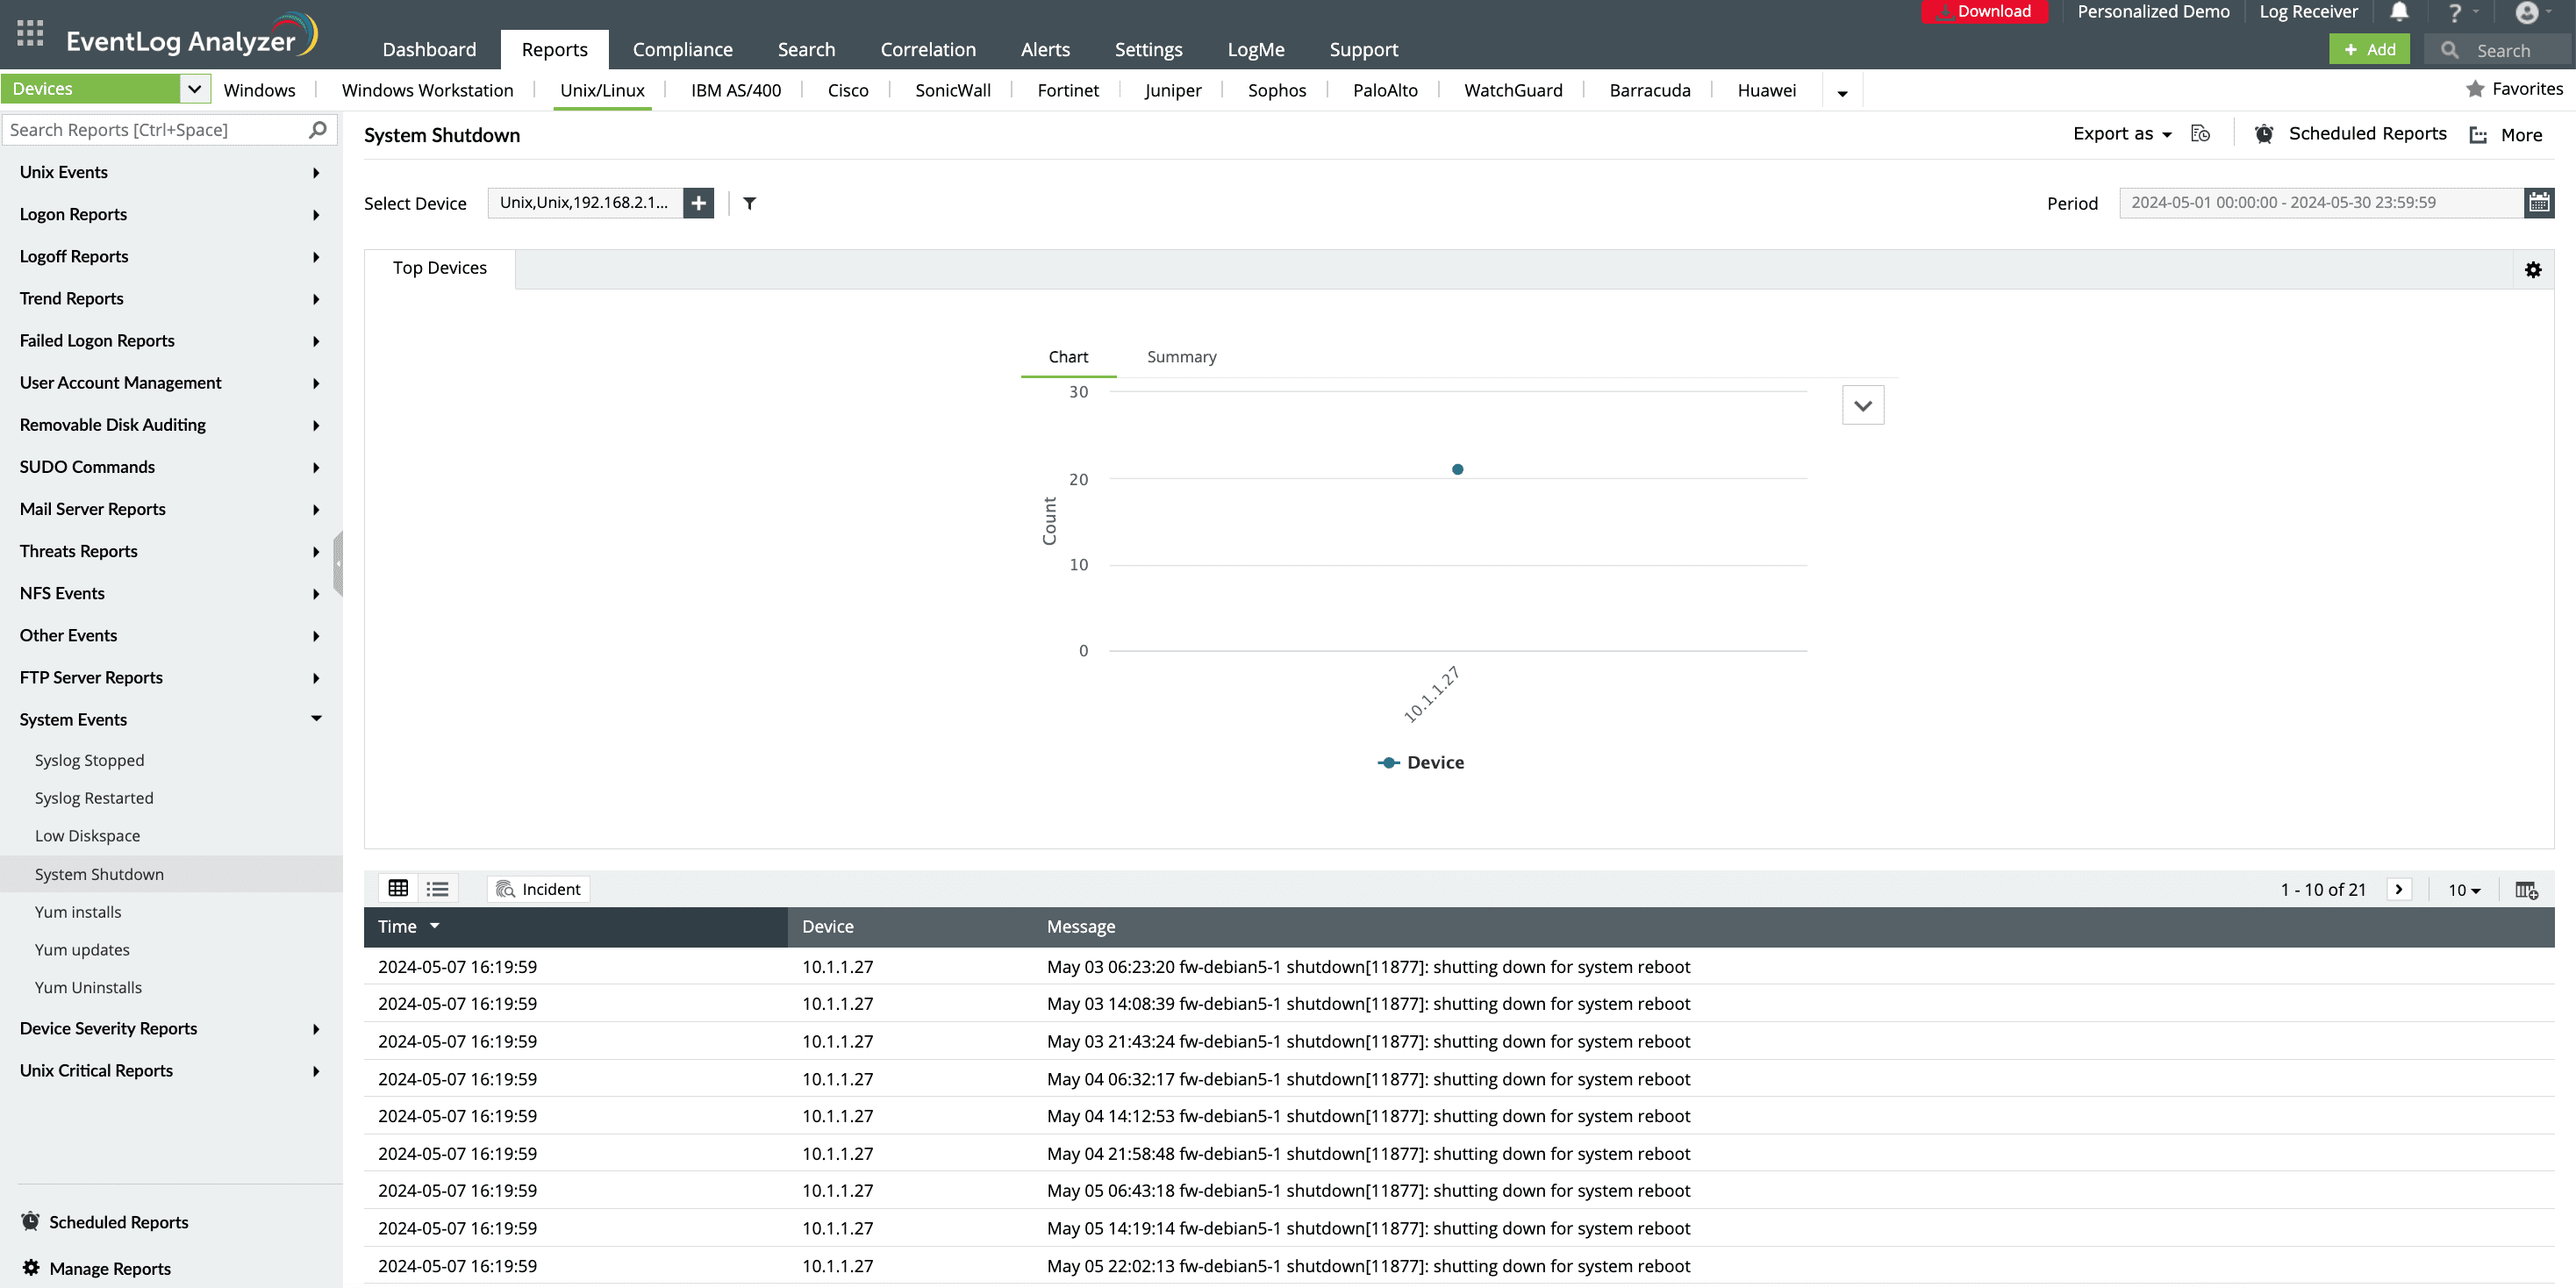Click the apps grid icon
This screenshot has height=1288, width=2576.
coord(30,34)
